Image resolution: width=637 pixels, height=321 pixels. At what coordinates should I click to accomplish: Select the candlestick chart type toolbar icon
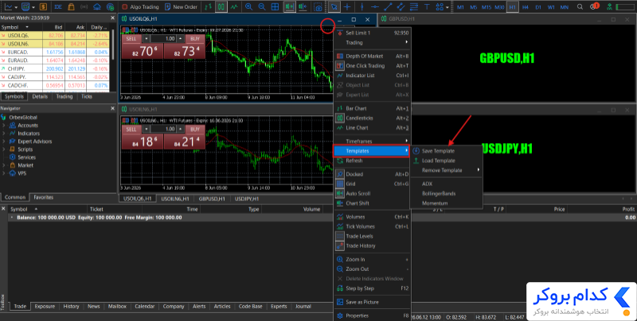(221, 7)
